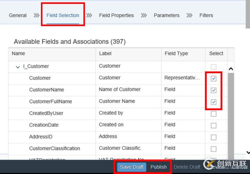
Task: Go to the Parameters tab
Action: (x=167, y=15)
